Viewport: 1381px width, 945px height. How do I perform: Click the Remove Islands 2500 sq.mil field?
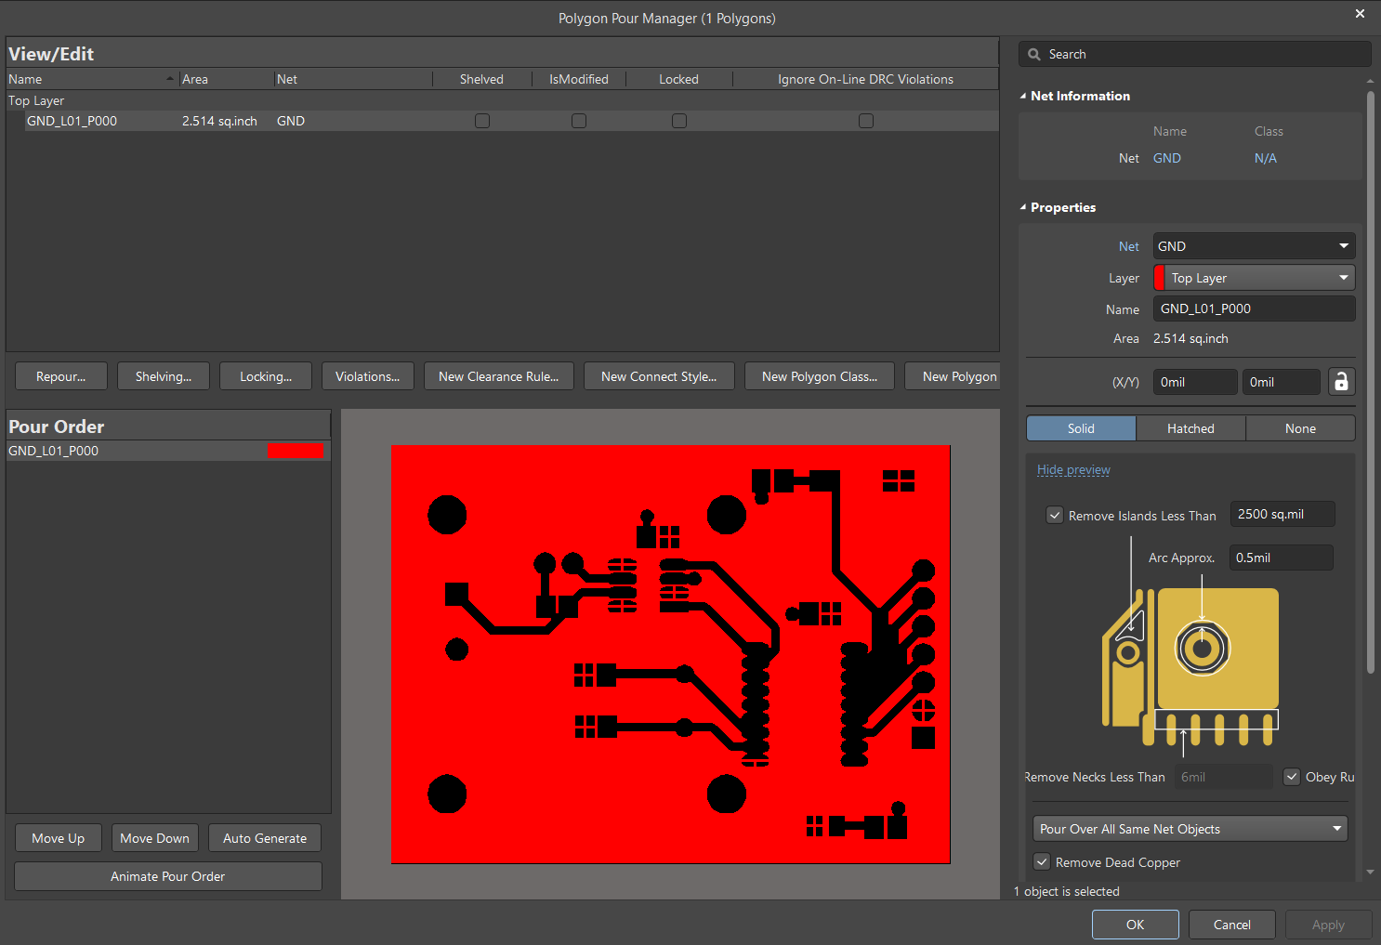coord(1282,514)
